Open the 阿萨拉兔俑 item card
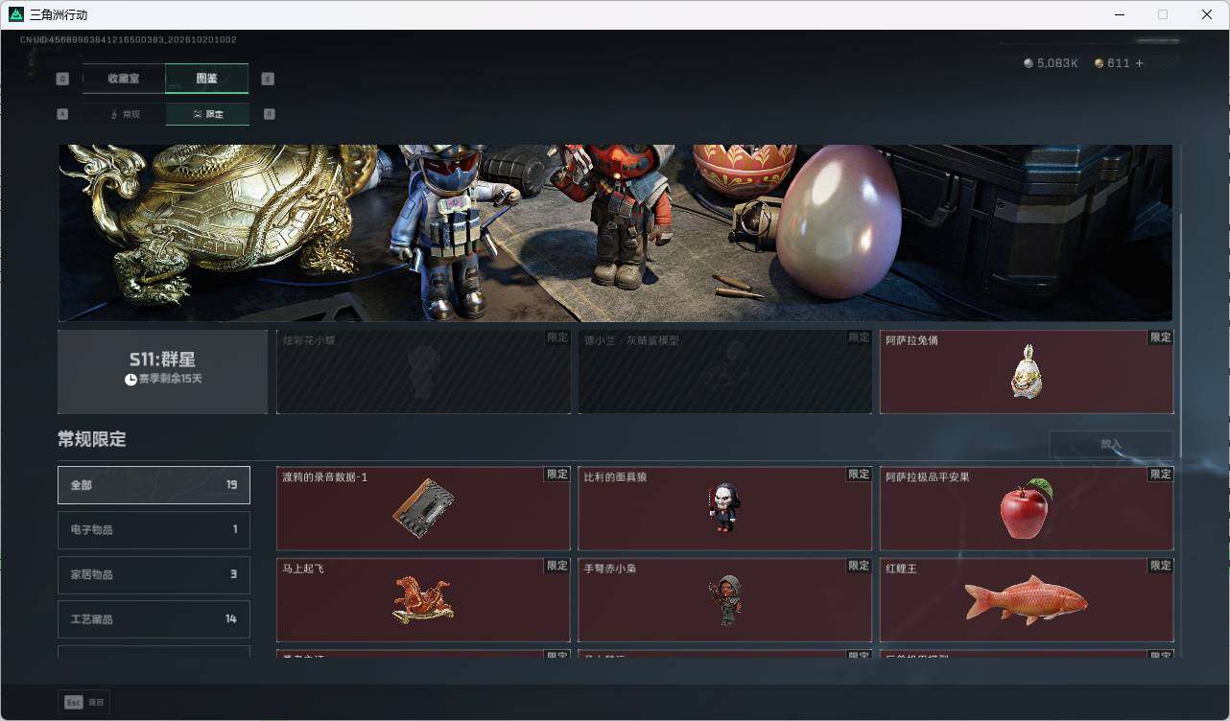1230x721 pixels. [x=1027, y=372]
